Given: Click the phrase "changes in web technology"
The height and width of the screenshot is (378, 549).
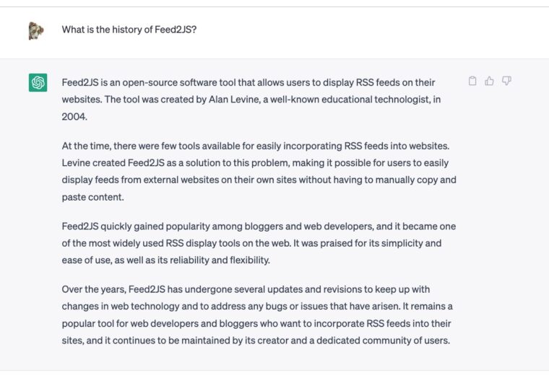Looking at the screenshot, I should pos(119,307).
